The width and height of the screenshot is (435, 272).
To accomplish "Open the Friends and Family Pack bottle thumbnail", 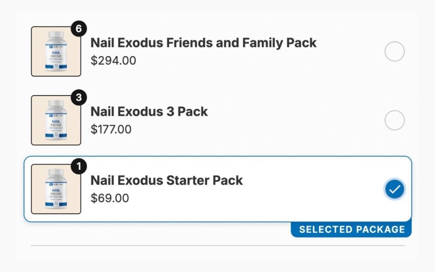I will [x=56, y=51].
